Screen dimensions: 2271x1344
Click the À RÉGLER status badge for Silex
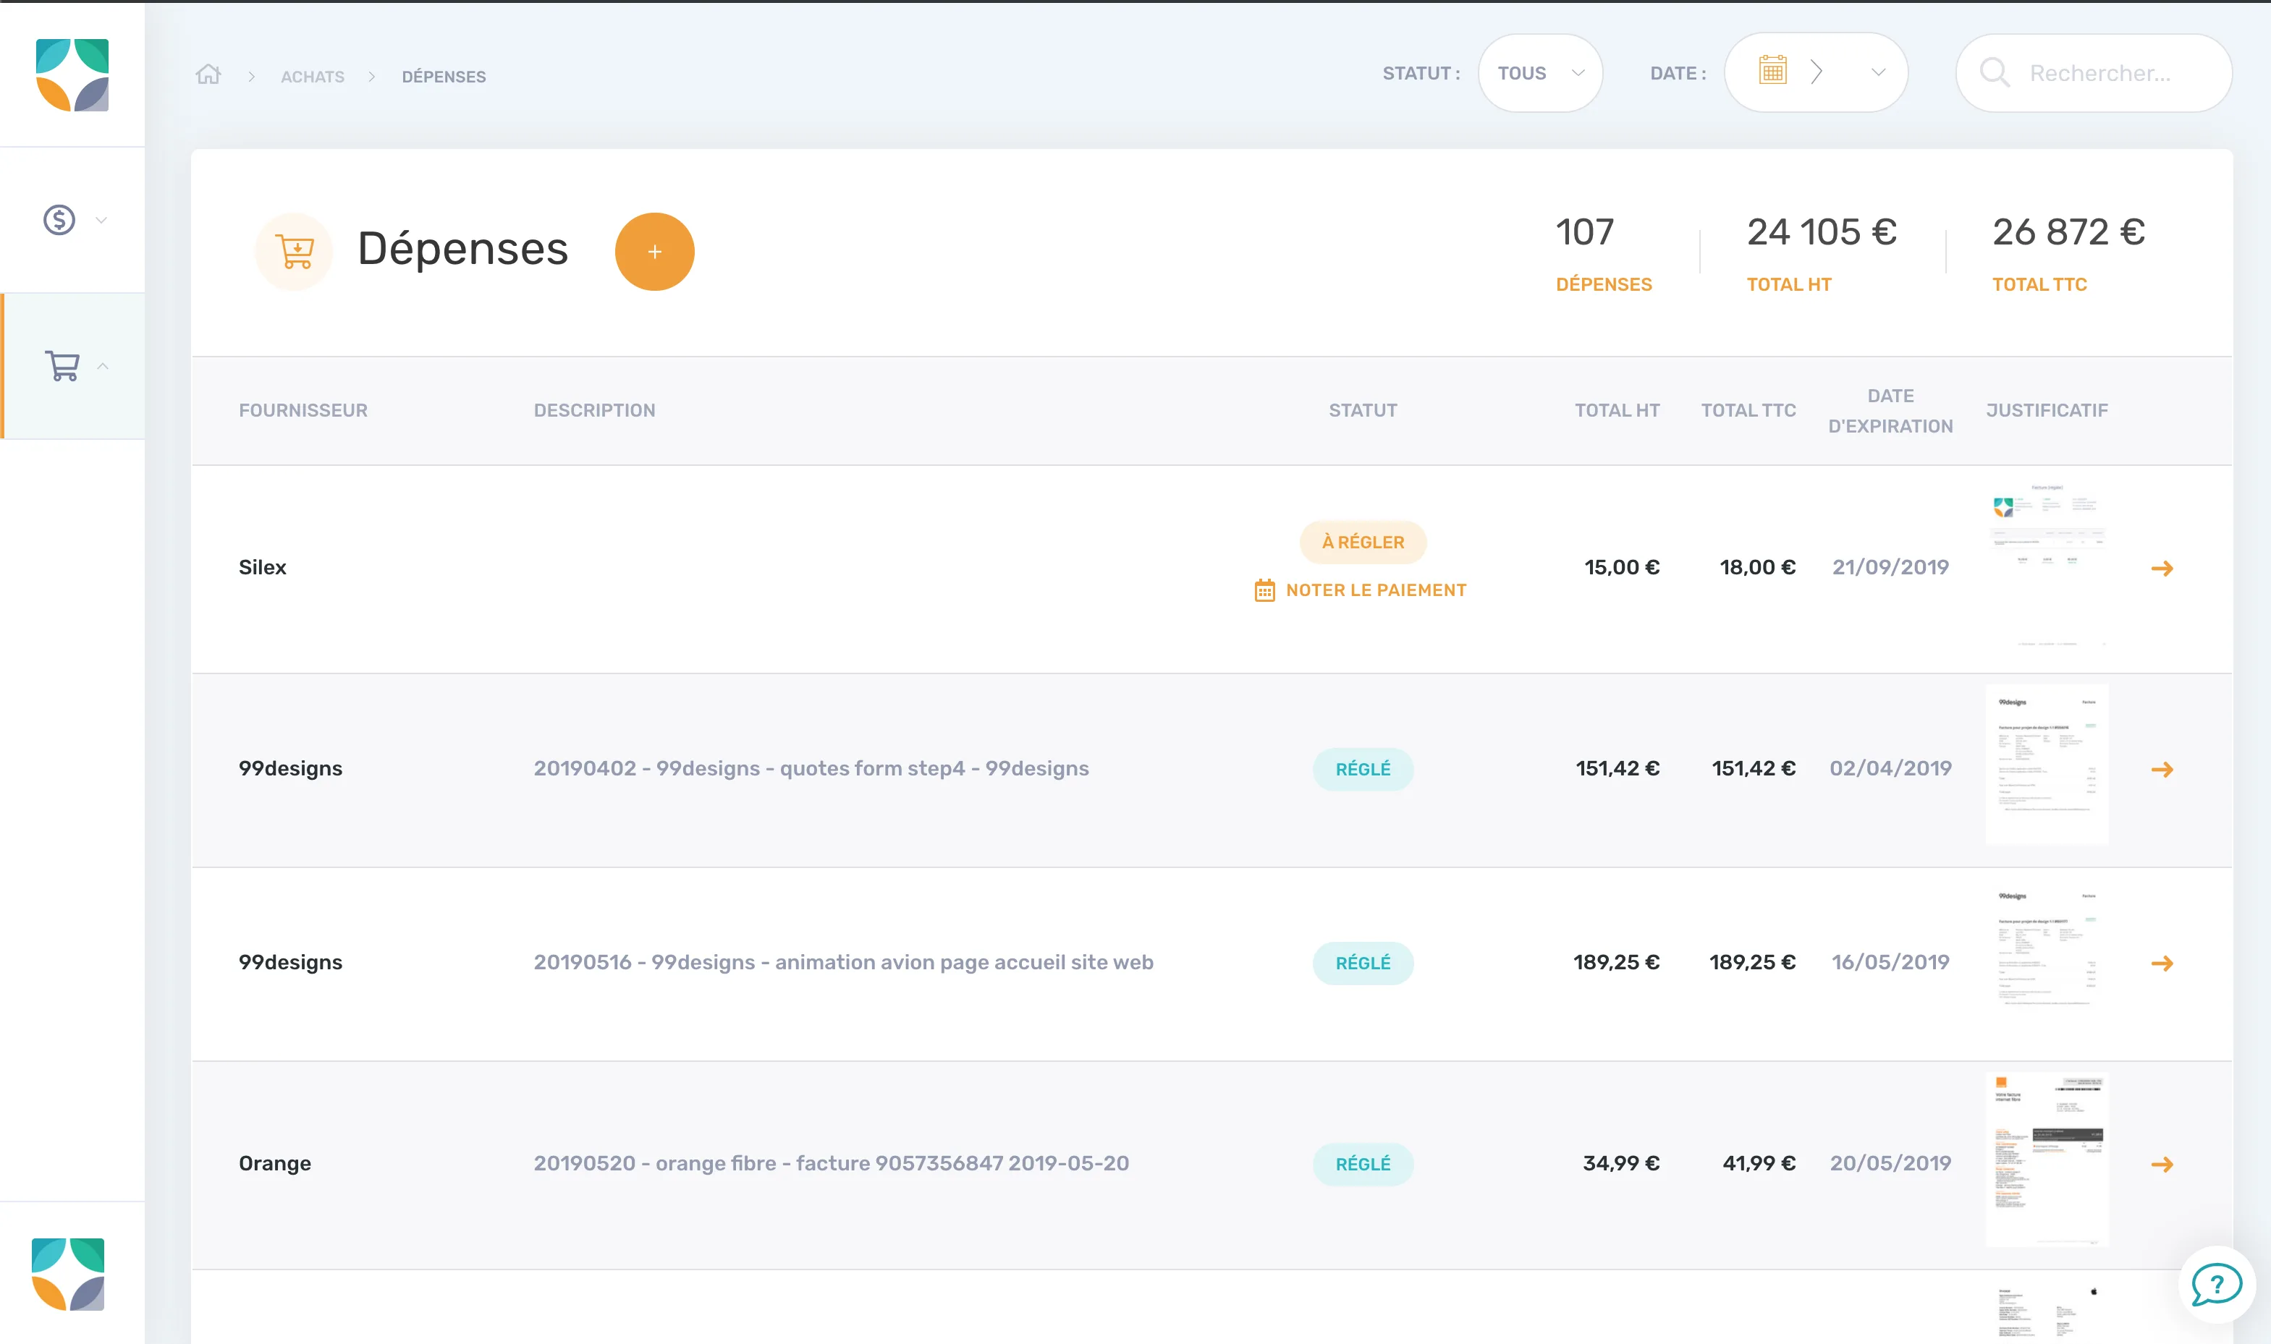point(1363,542)
